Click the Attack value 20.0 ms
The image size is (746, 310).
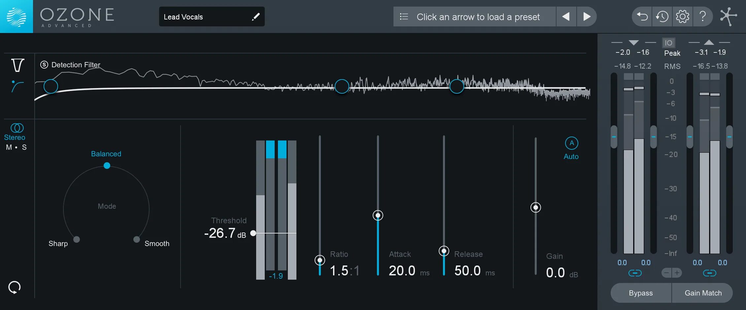click(409, 271)
